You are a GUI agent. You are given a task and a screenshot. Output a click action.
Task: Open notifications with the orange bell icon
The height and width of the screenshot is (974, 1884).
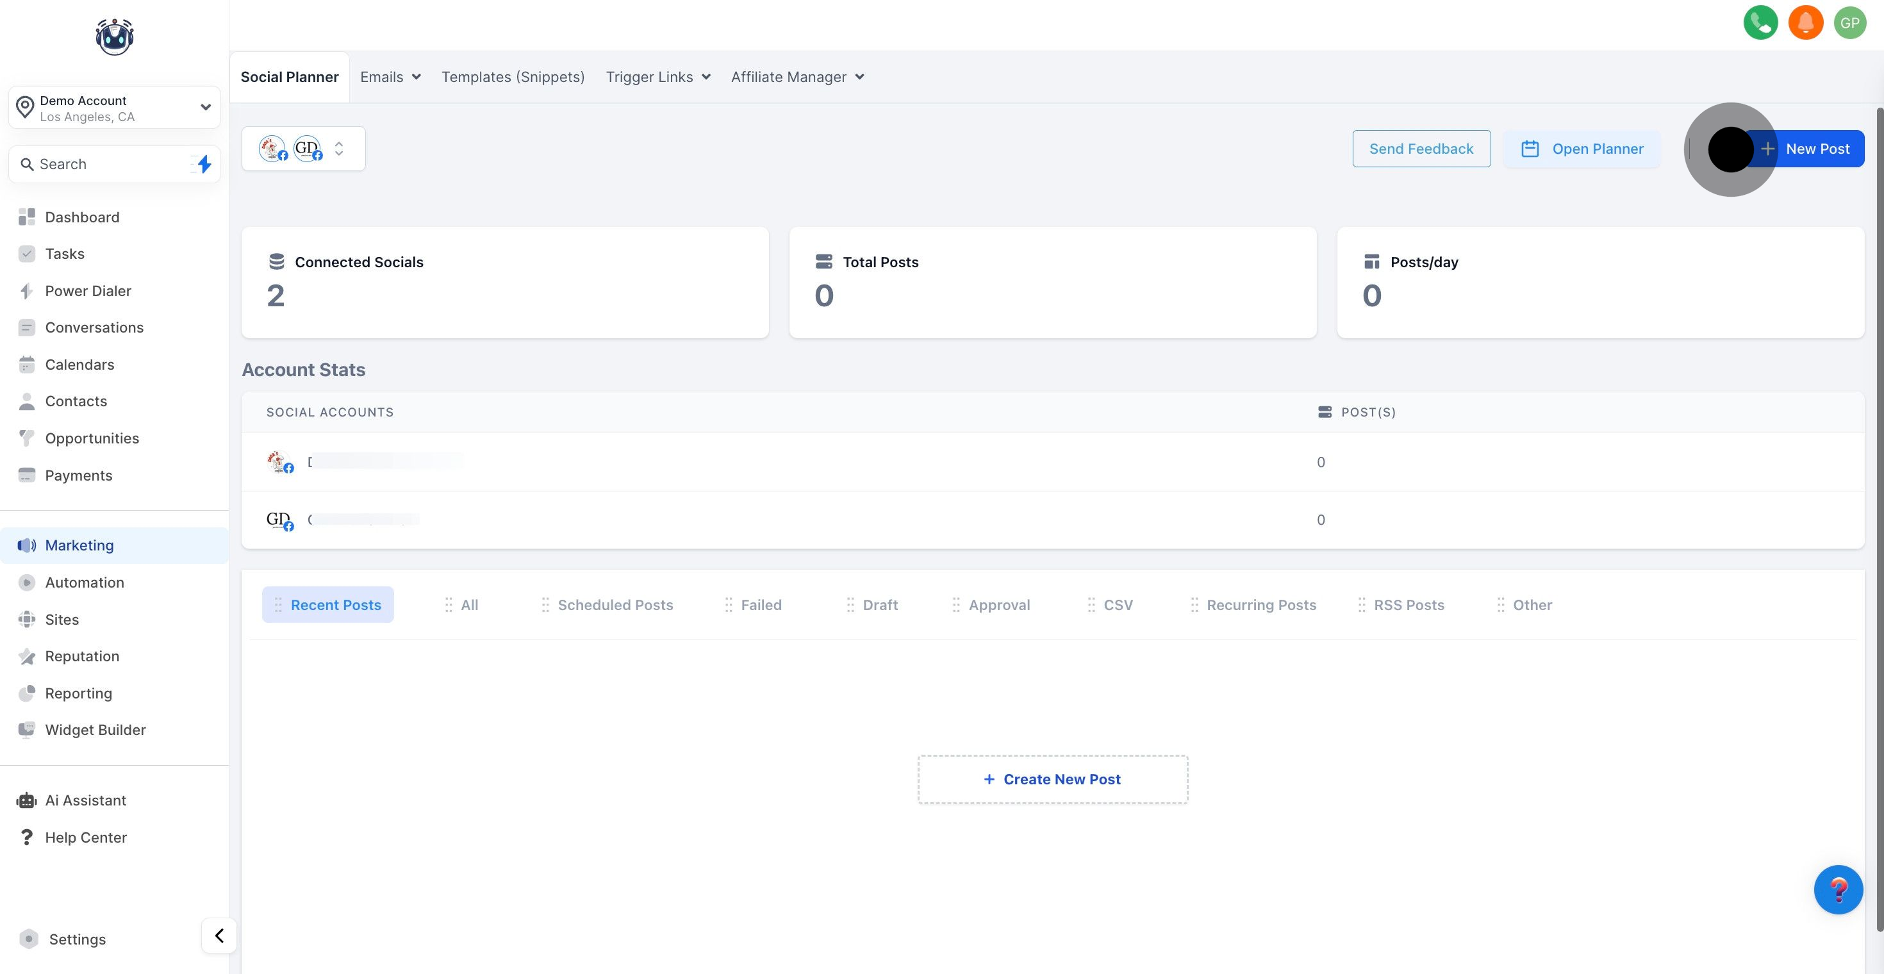coord(1805,22)
